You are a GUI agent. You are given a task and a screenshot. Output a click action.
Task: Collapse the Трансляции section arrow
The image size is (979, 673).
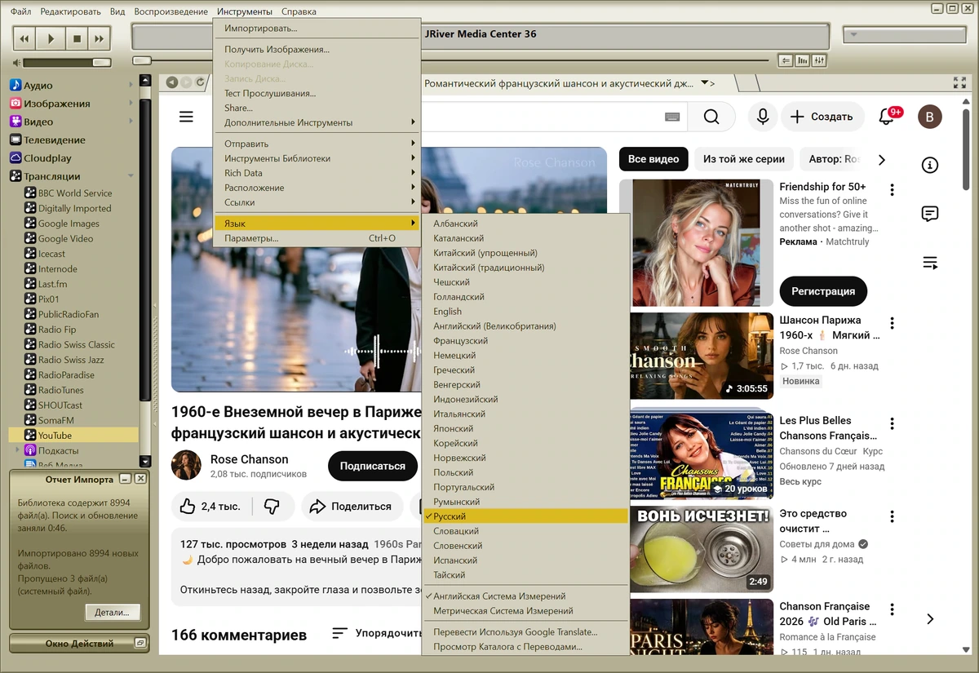pyautogui.click(x=131, y=176)
